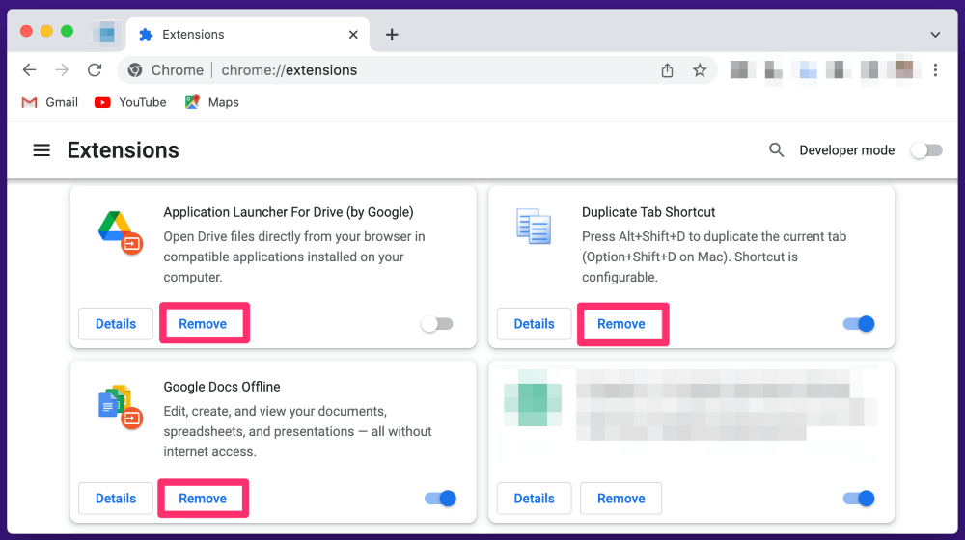Open Details for Duplicate Tab Shortcut

[x=535, y=323]
